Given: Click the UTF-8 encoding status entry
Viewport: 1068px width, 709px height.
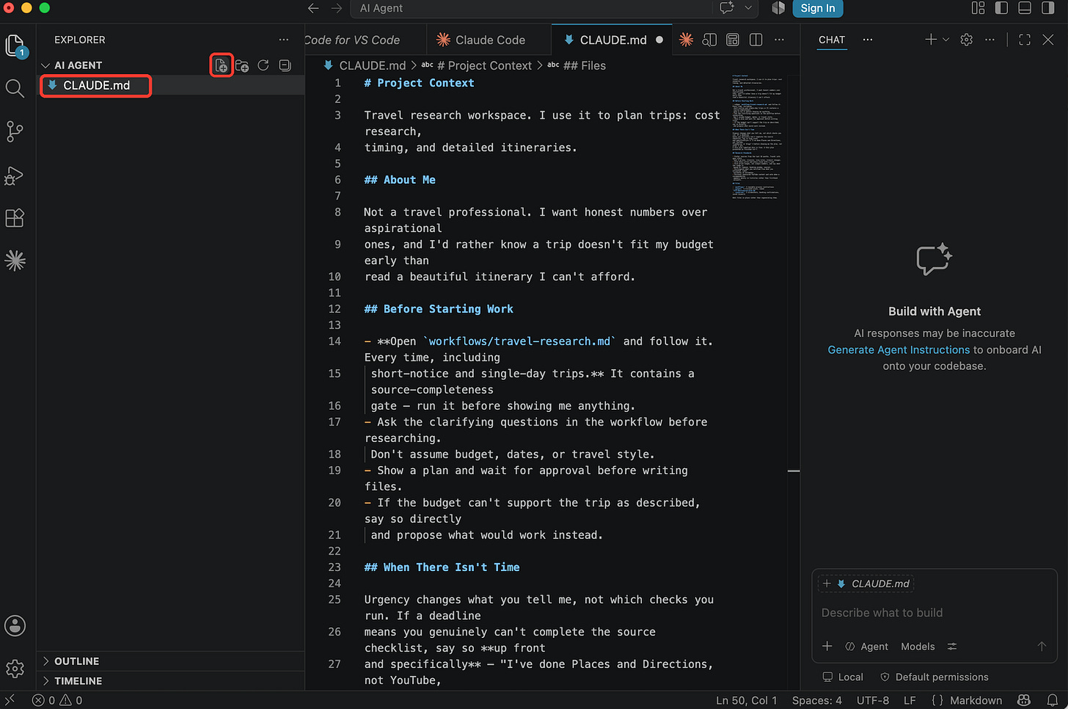Looking at the screenshot, I should click(873, 700).
